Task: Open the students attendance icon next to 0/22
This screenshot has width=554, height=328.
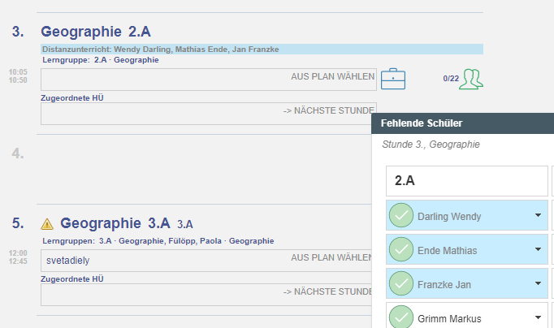Action: 471,79
